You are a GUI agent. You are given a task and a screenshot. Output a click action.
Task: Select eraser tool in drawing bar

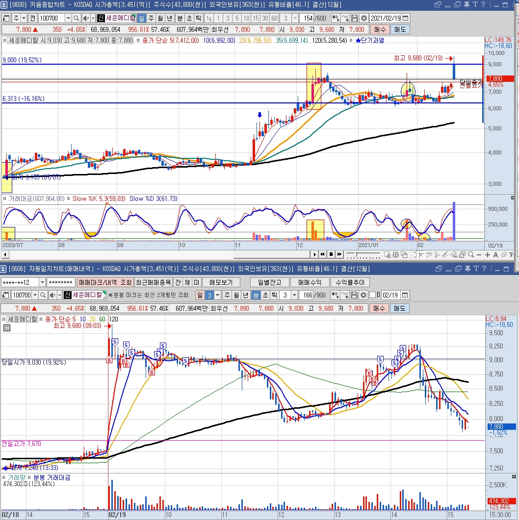click(x=503, y=255)
